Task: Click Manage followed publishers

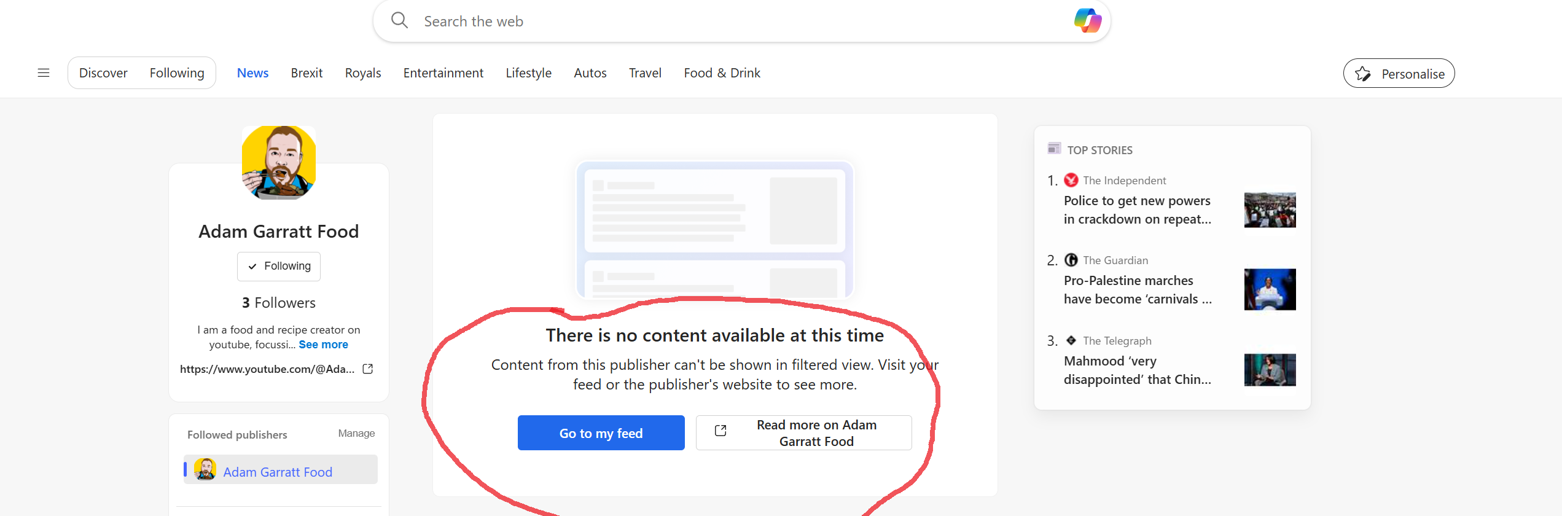Action: tap(356, 434)
